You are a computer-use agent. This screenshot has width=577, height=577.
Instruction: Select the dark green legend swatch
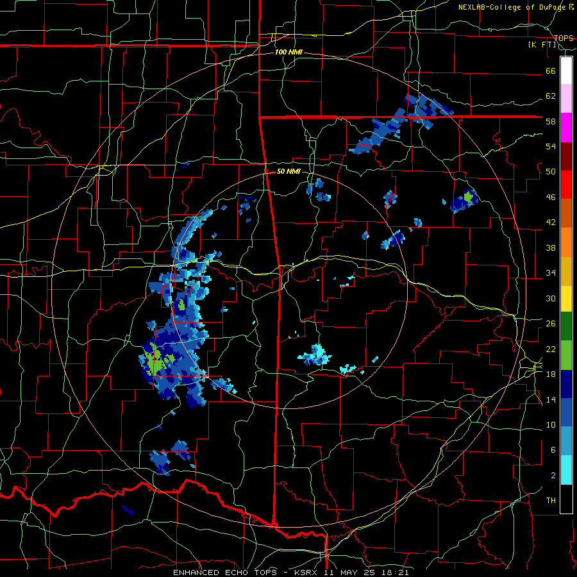(x=566, y=326)
